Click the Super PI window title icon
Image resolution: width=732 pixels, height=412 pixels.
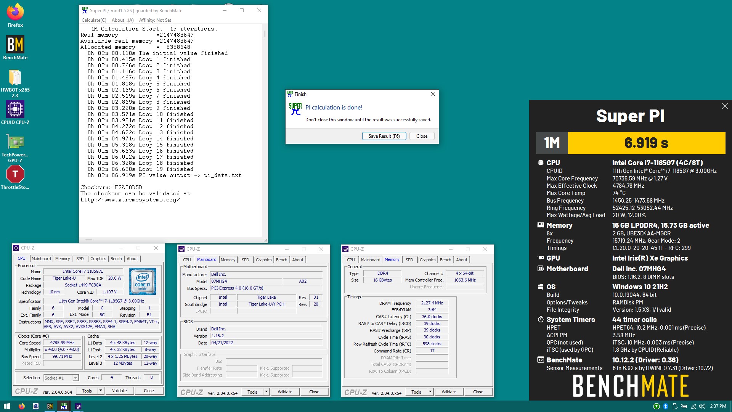click(x=85, y=10)
